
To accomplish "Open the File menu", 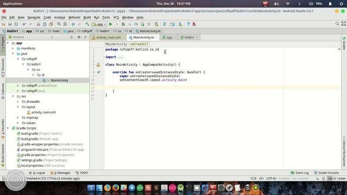I will coord(4,17).
